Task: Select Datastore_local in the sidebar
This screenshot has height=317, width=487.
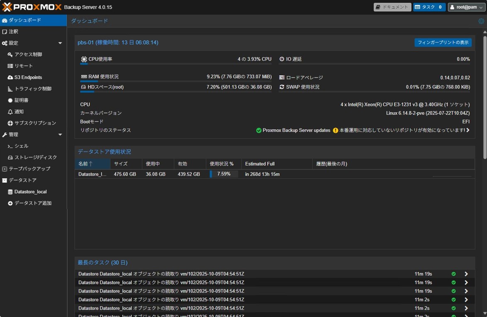Action: tap(30, 192)
